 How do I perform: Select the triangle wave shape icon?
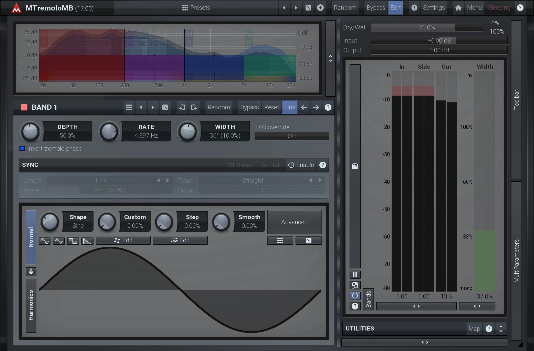click(x=59, y=241)
